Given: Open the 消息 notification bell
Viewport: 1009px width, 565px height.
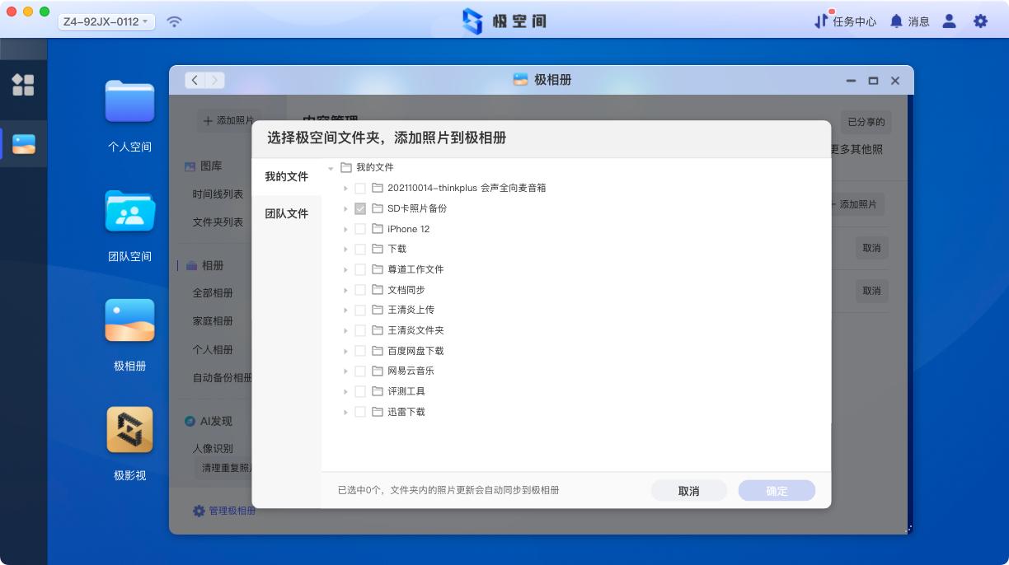Looking at the screenshot, I should (909, 21).
